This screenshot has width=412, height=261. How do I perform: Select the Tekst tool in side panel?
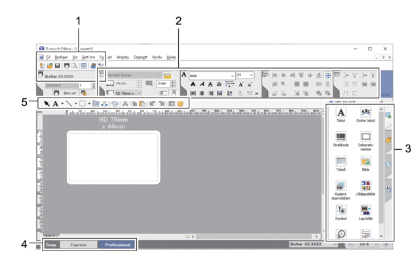click(341, 114)
